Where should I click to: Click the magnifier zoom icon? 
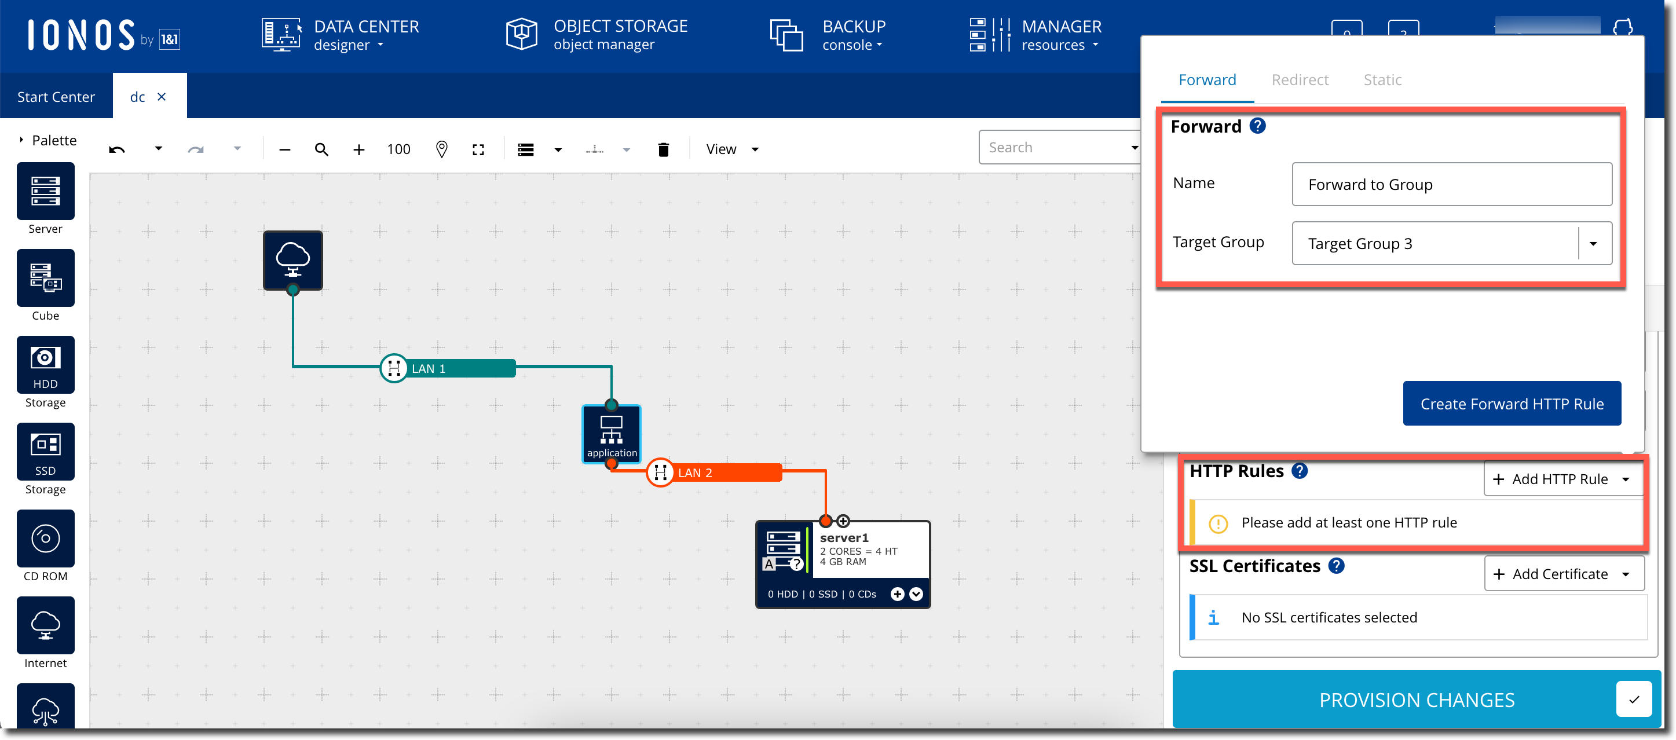[x=321, y=149]
